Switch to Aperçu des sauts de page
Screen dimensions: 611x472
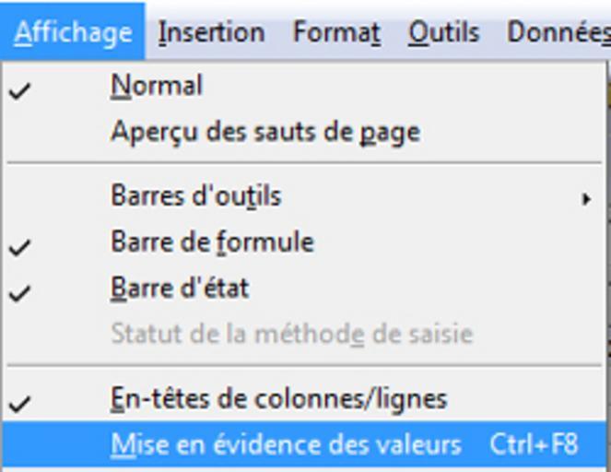(265, 132)
